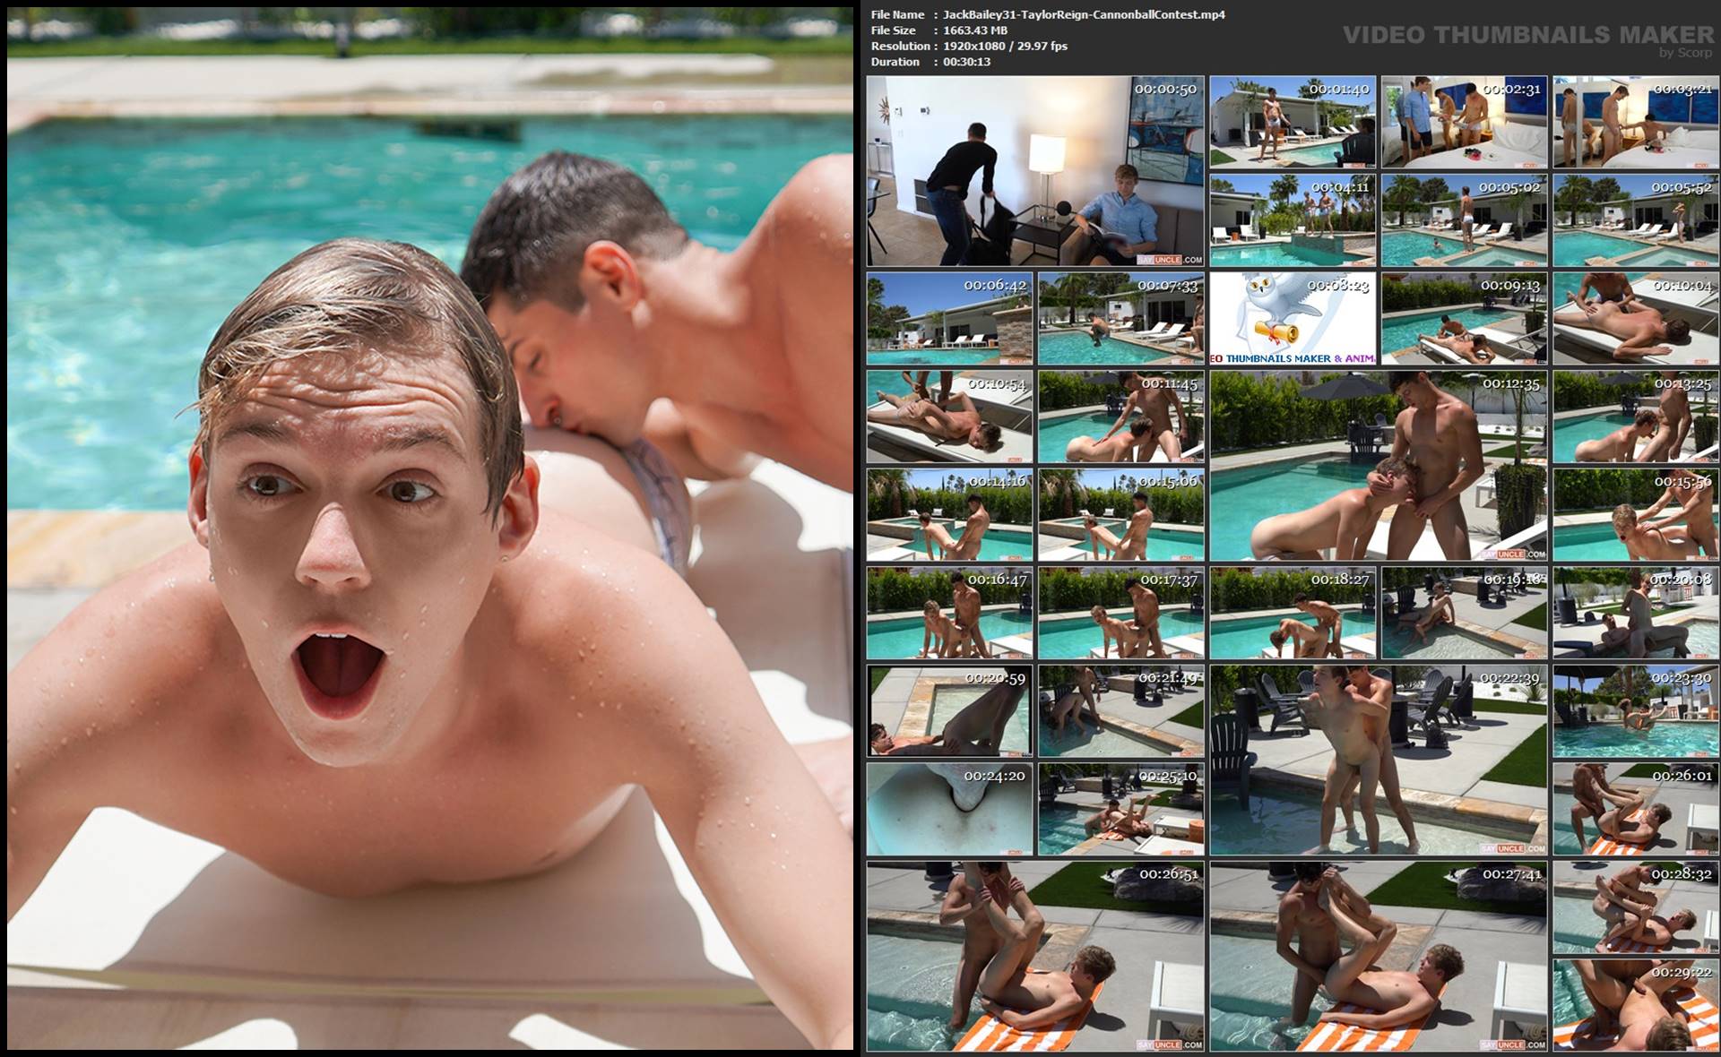Select the thumbnail stamped 00:01:40
1721x1057 pixels.
coord(1293,122)
